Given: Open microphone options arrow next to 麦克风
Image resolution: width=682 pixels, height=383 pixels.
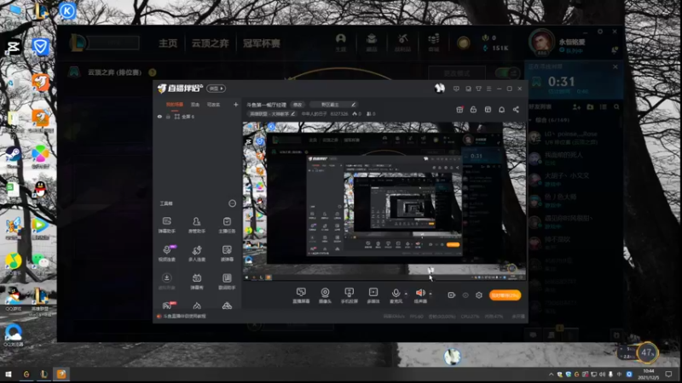Looking at the screenshot, I should coord(407,293).
